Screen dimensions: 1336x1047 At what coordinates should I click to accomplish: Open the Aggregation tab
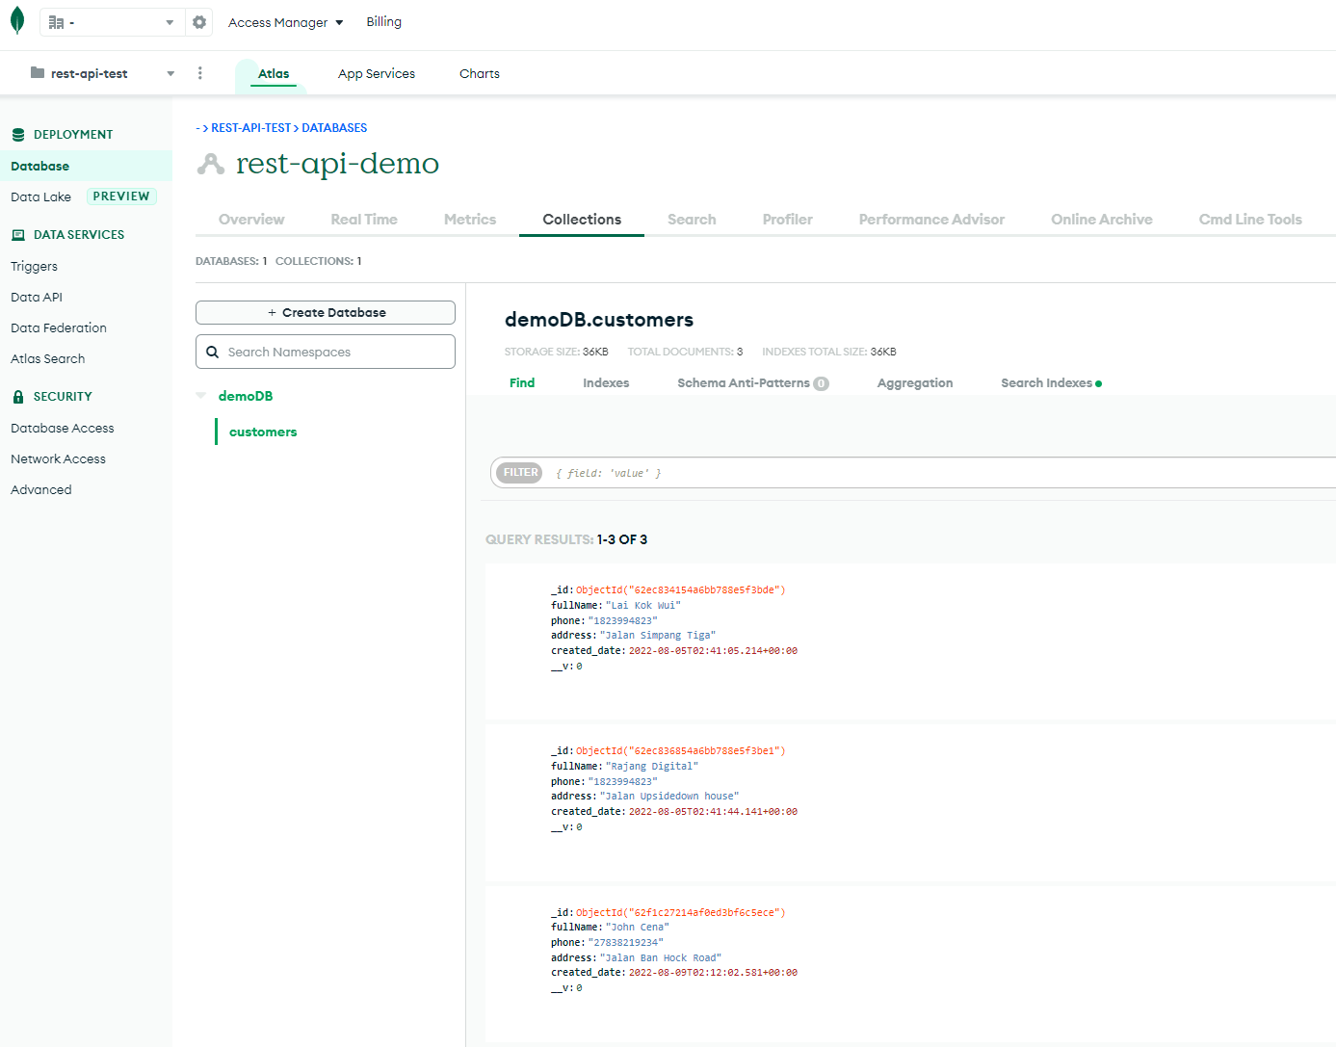pyautogui.click(x=914, y=382)
